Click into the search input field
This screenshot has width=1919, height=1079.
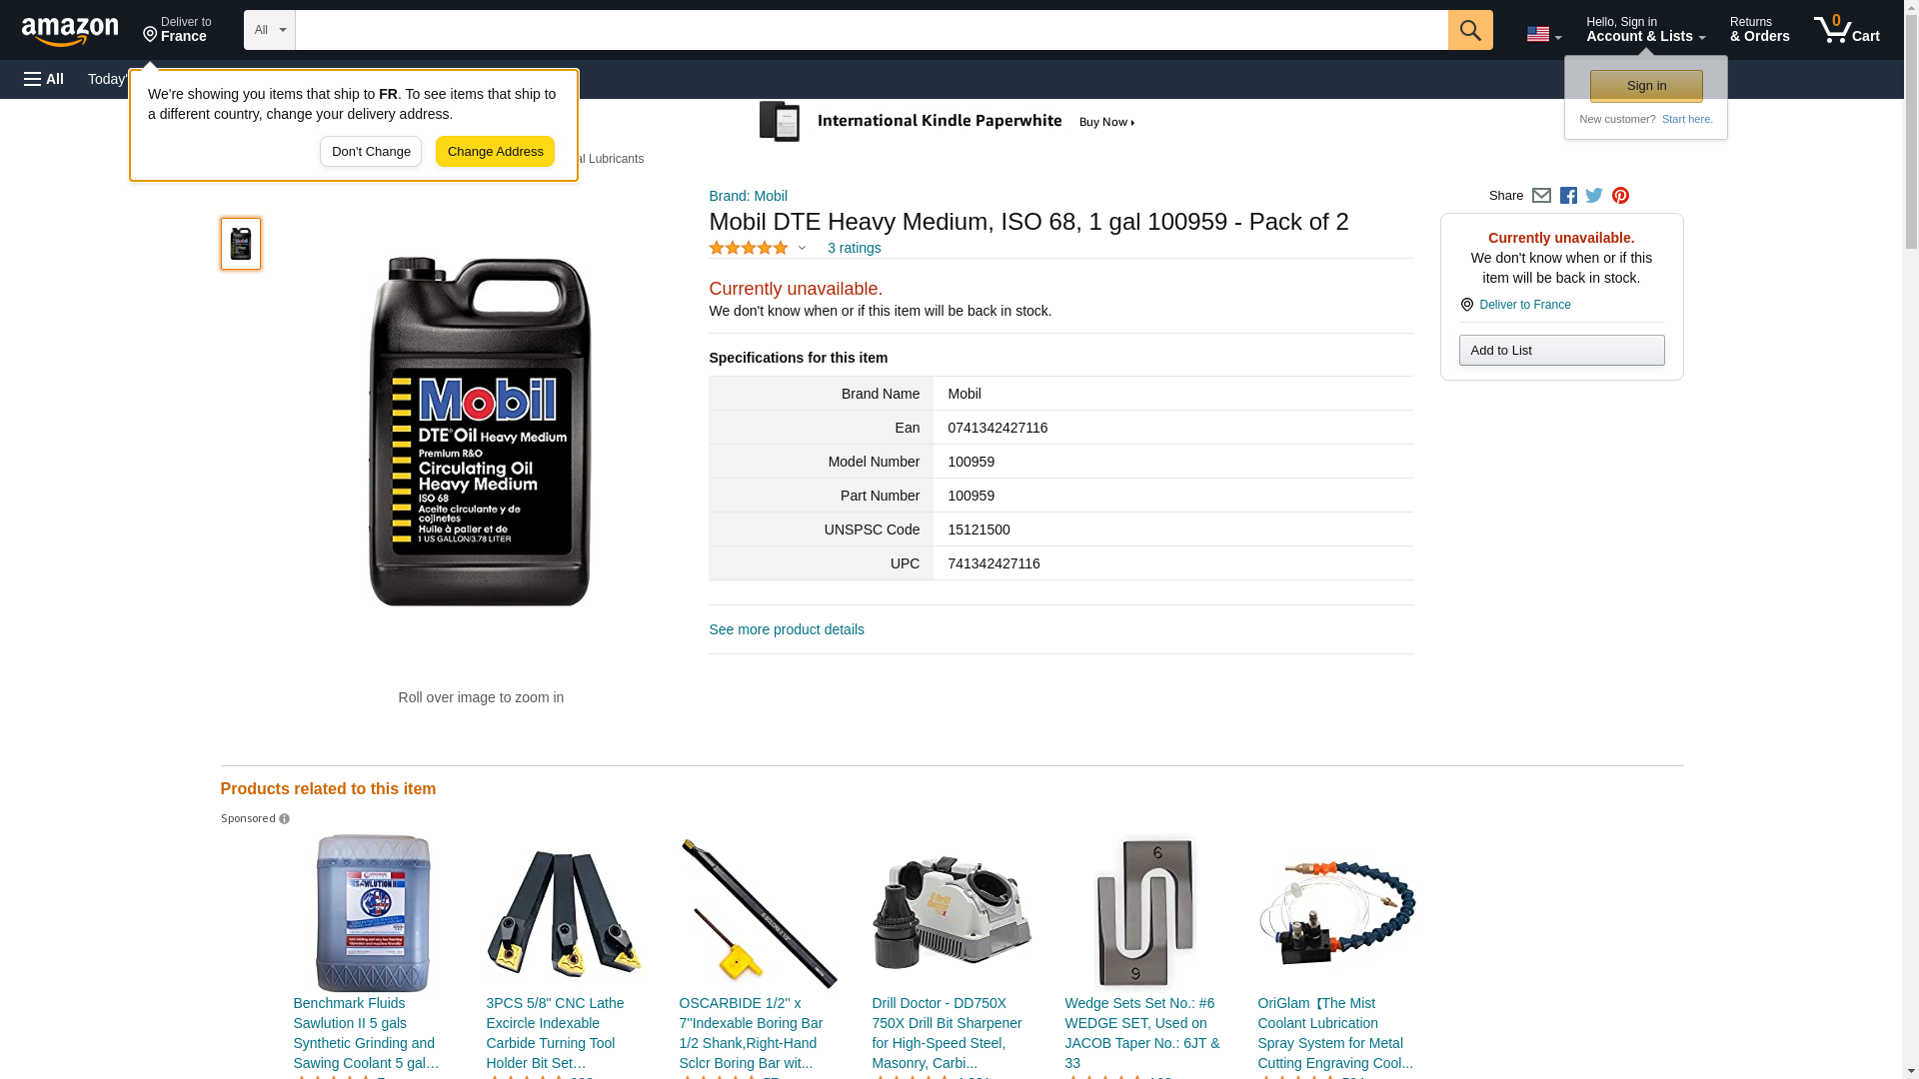coord(872,30)
